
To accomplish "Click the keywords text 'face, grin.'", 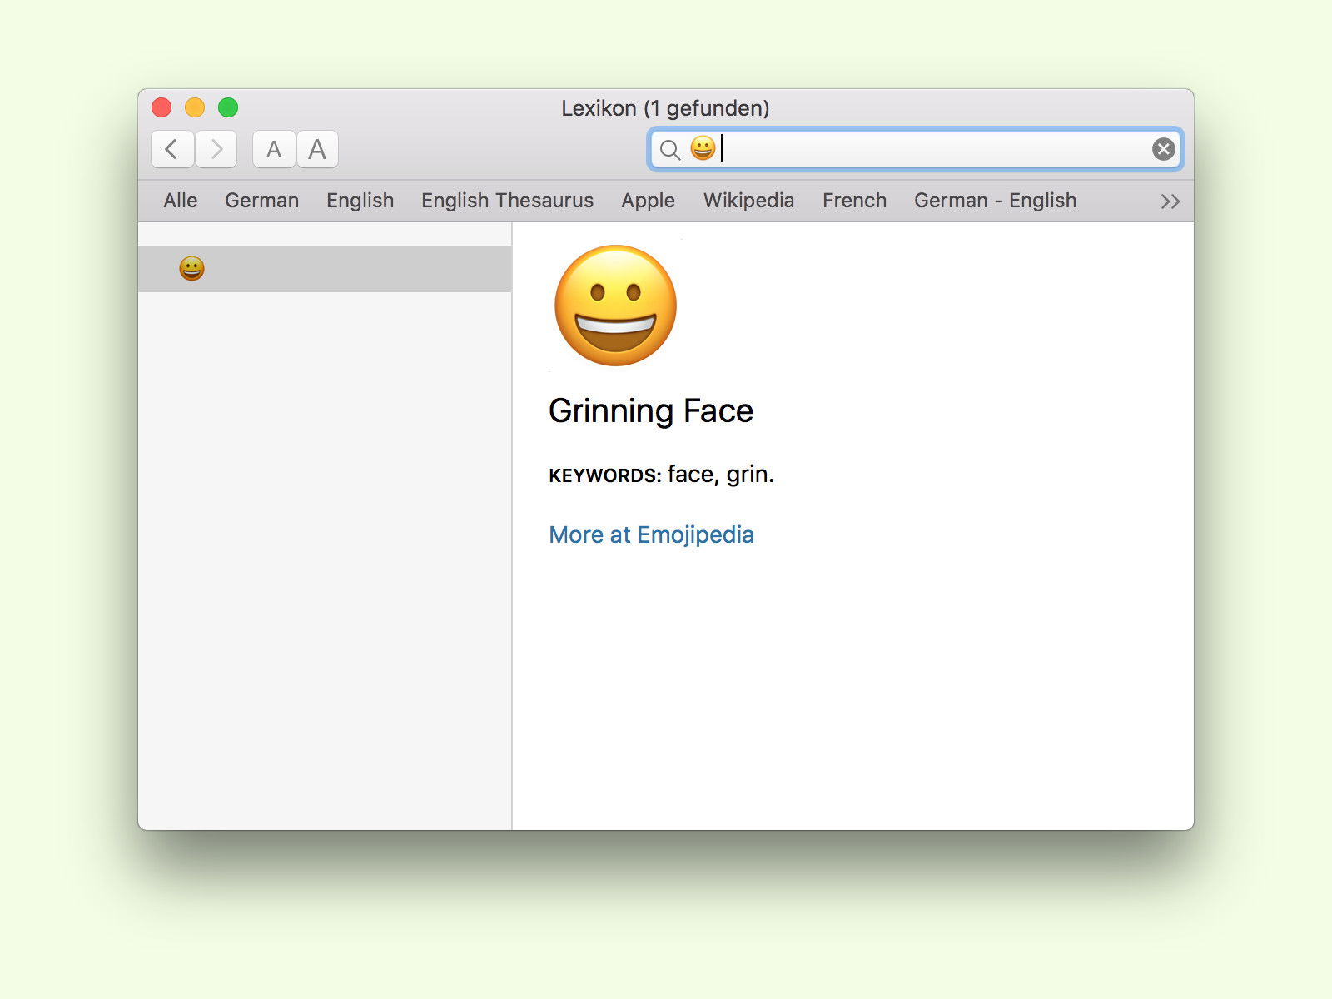I will 721,474.
